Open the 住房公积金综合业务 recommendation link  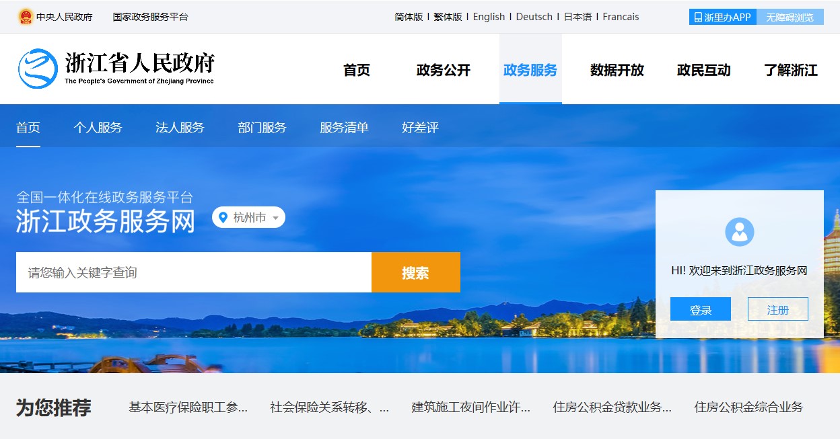748,407
